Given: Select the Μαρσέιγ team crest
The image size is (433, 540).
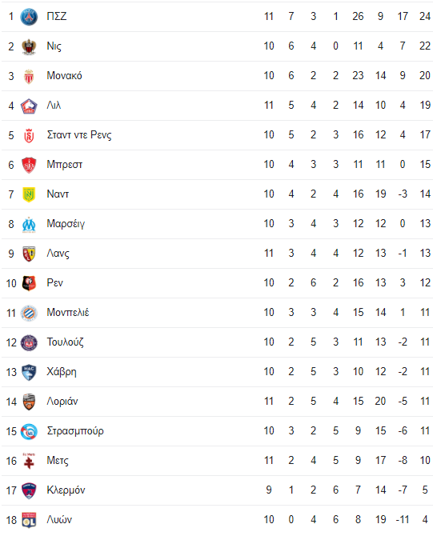Looking at the screenshot, I should (x=29, y=224).
